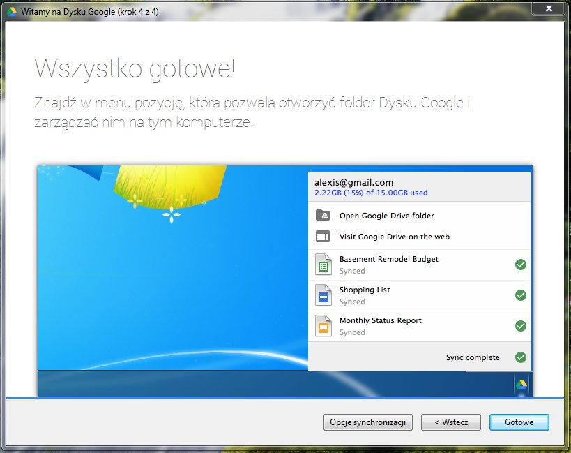This screenshot has width=571, height=453.
Task: Click the Google Drive folder icon
Action: point(323,216)
